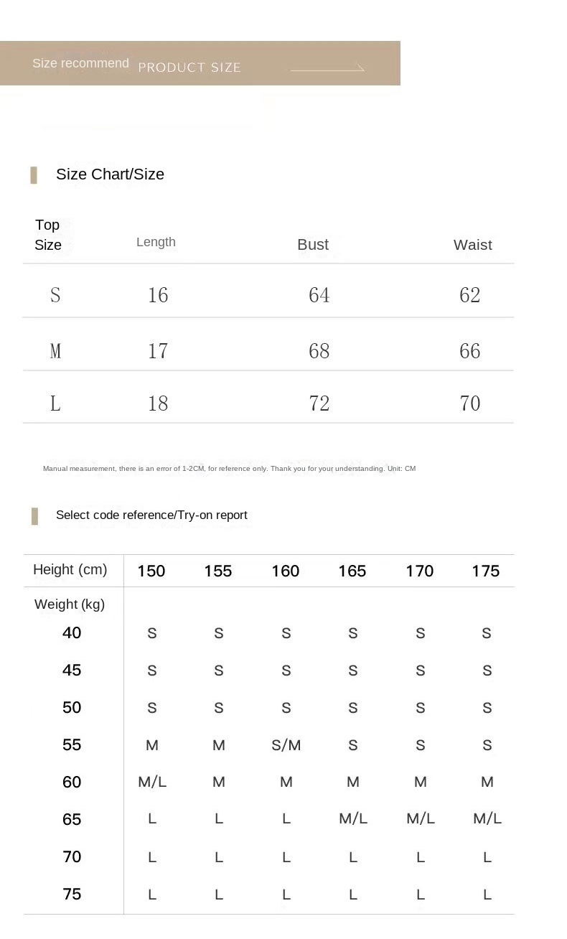Click waist value 62 for size S
This screenshot has width=567, height=939.
(x=470, y=295)
